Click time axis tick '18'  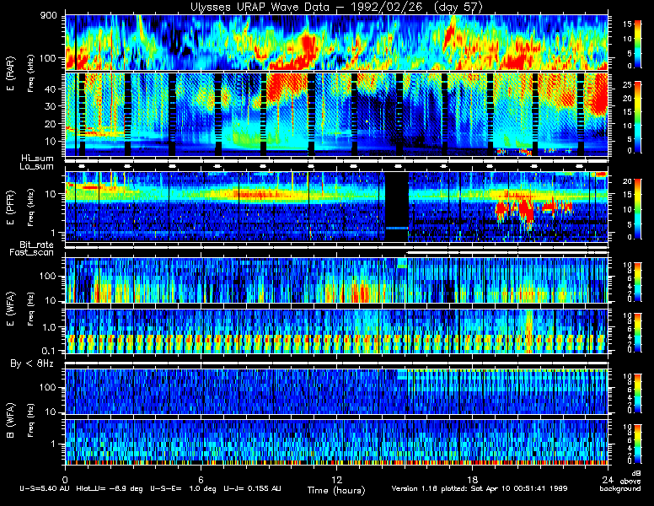(x=472, y=479)
